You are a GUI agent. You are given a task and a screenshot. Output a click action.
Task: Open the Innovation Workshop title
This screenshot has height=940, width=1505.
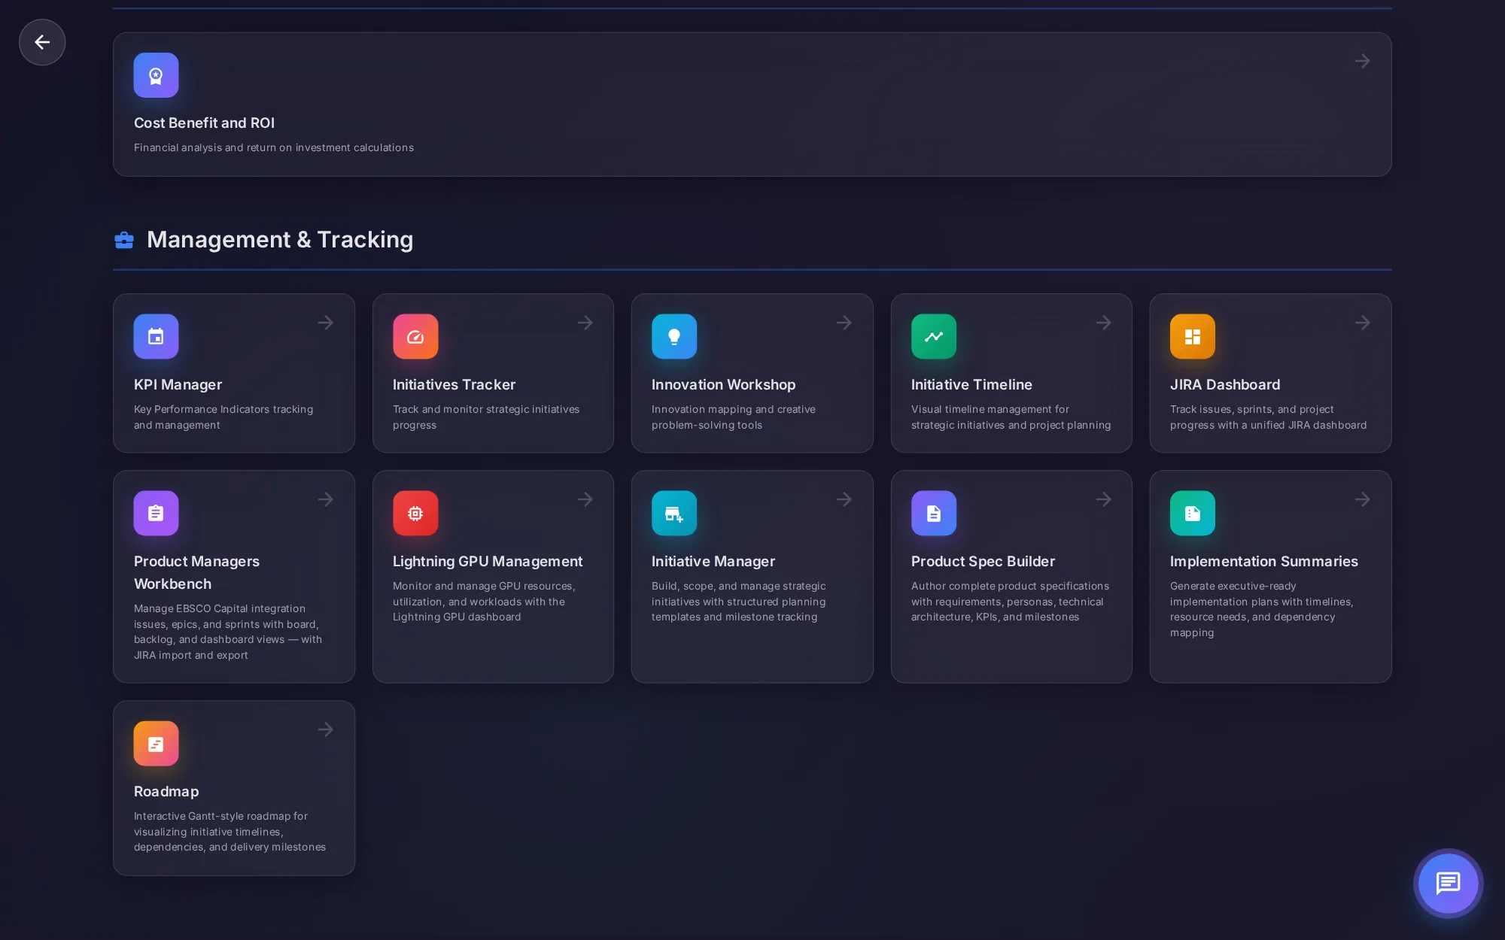tap(723, 384)
